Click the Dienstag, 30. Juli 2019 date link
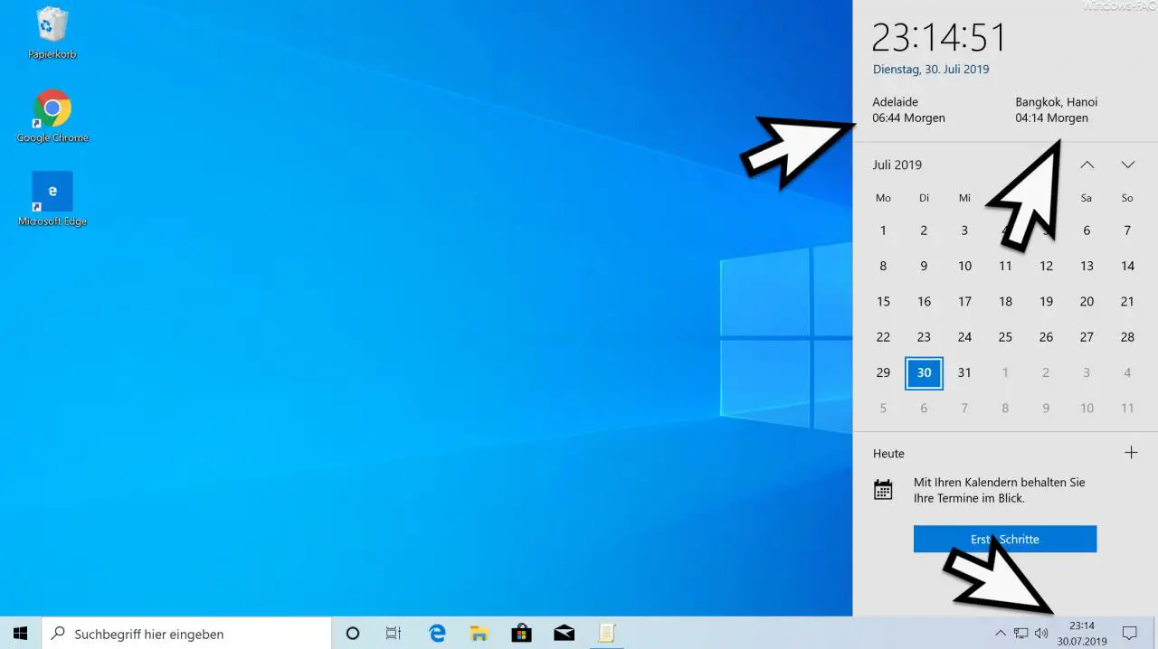Screen dimensions: 1158x649 click(x=931, y=69)
